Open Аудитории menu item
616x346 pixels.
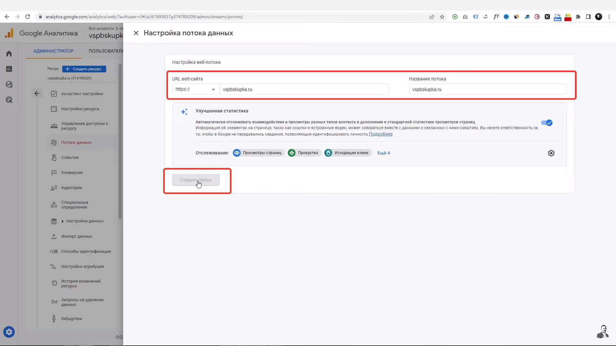72,188
